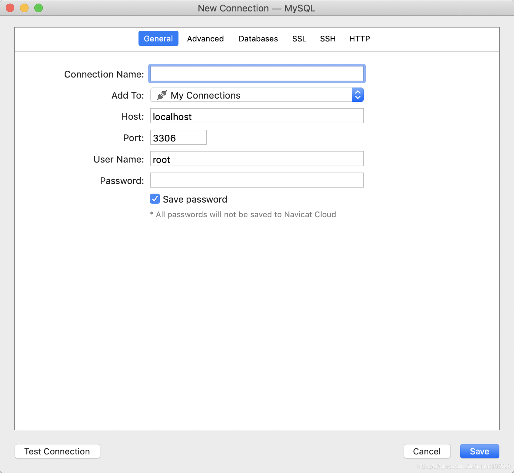This screenshot has width=514, height=473.
Task: Click the New Connection — MySQL title
Action: [x=257, y=8]
